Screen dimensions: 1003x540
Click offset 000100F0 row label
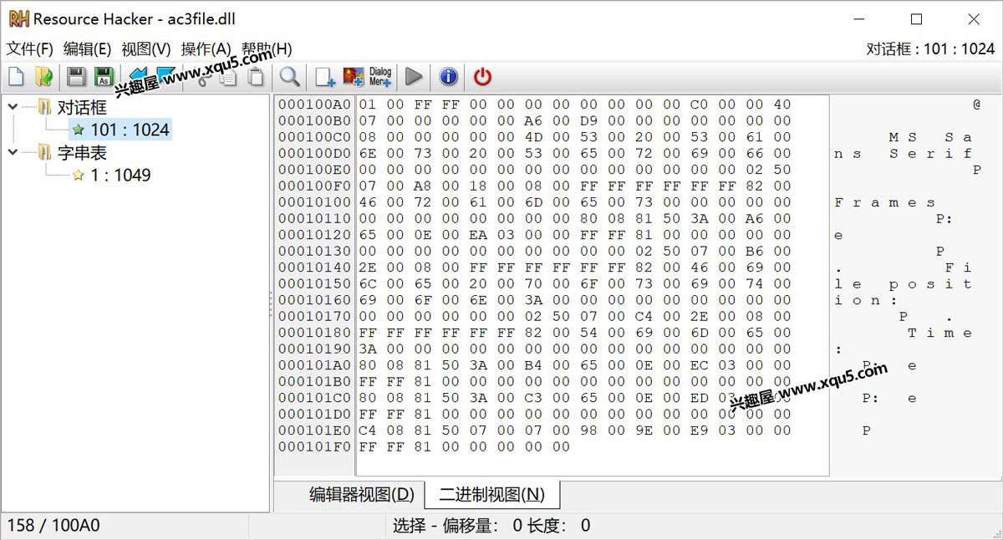pyautogui.click(x=315, y=186)
